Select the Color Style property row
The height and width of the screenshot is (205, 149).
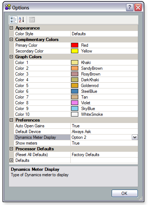[76, 34]
